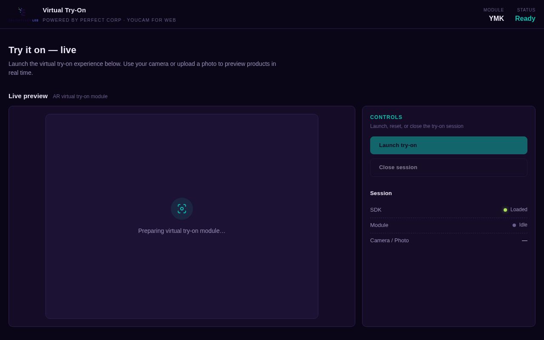Image resolution: width=544 pixels, height=340 pixels.
Task: Click the SDK row label
Action: click(376, 210)
